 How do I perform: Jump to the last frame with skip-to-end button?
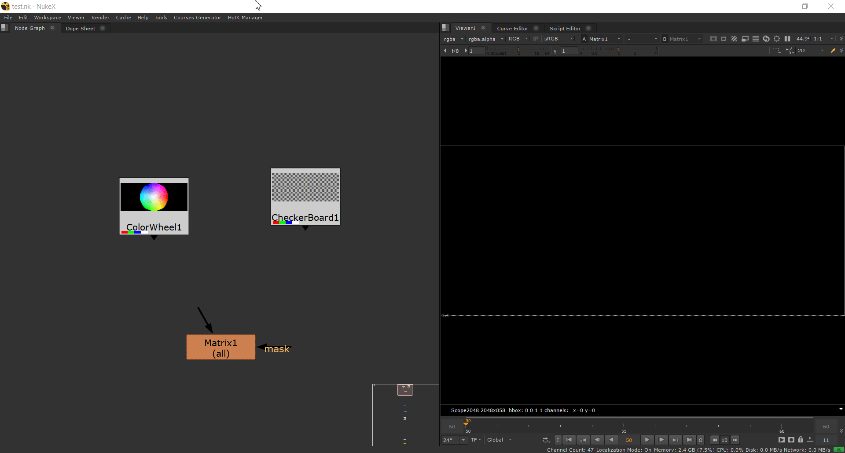(x=690, y=440)
